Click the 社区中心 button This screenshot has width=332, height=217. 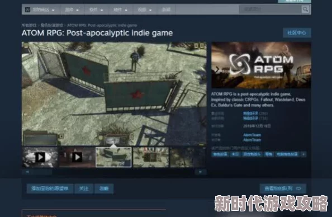coord(297,33)
